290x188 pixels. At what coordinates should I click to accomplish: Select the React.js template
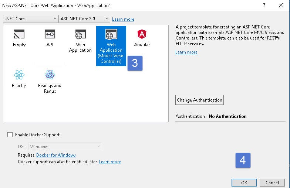click(19, 79)
